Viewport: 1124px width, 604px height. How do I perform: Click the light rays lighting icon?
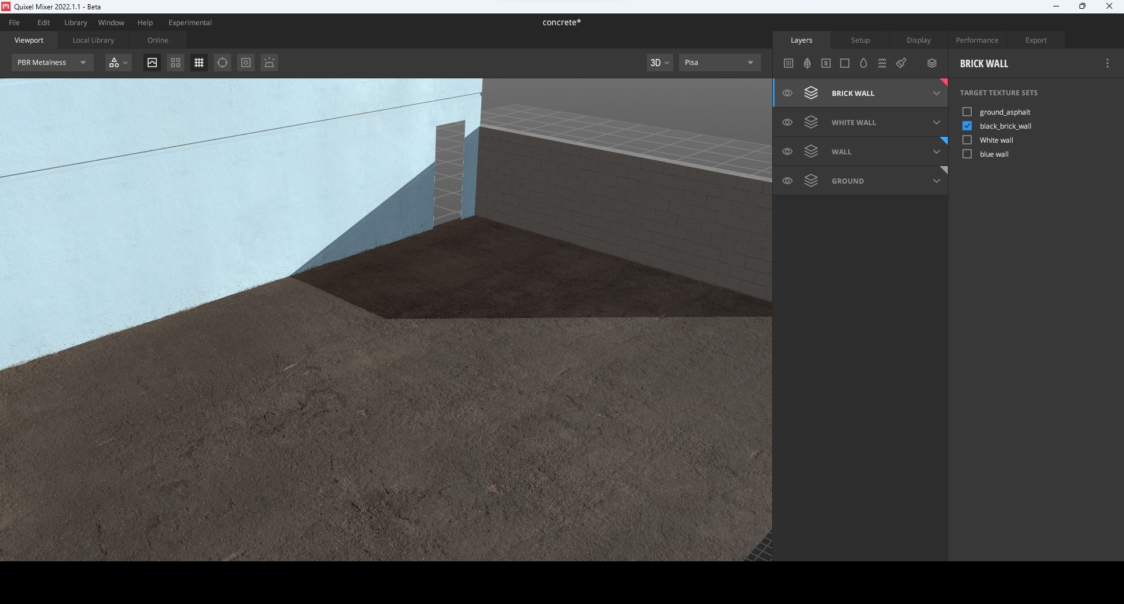(269, 63)
